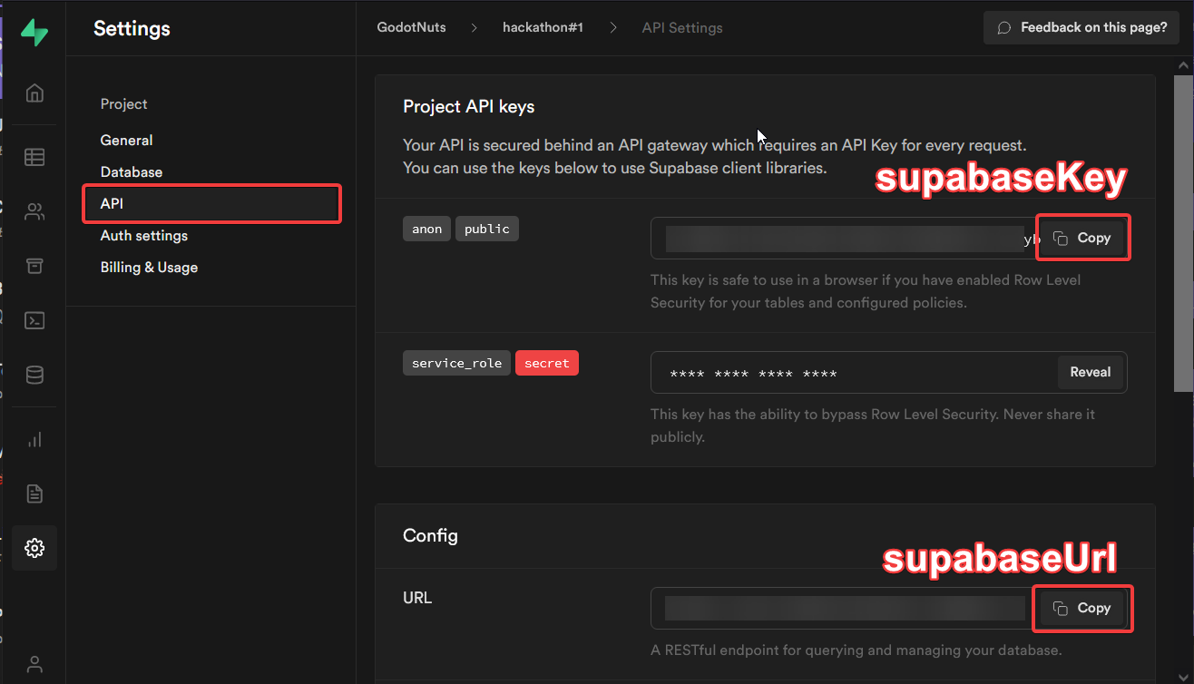
Task: Open the Storage archive icon
Action: (x=34, y=266)
